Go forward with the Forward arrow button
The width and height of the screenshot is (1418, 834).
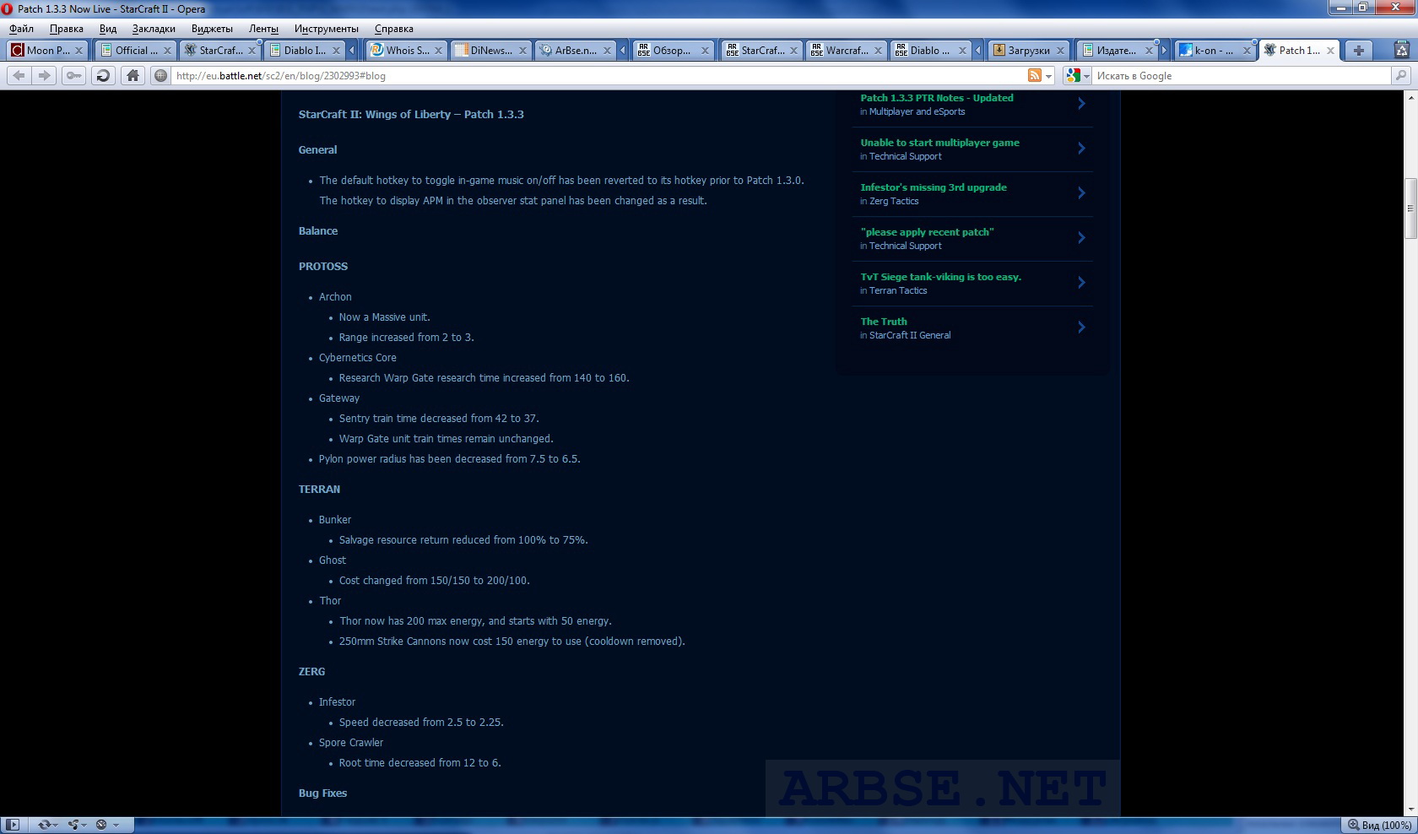pyautogui.click(x=44, y=75)
